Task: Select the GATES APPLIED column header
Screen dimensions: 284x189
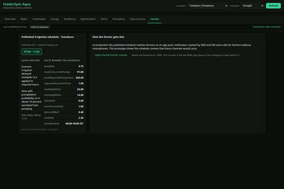Action: [x=31, y=61]
